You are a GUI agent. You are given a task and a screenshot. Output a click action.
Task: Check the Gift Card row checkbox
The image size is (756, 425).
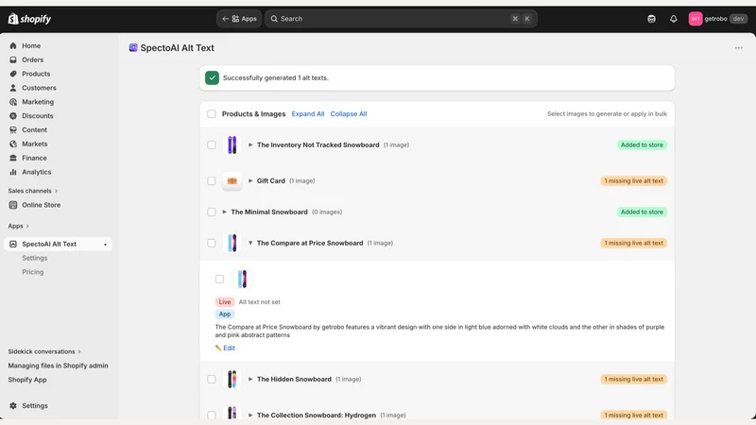pyautogui.click(x=211, y=180)
